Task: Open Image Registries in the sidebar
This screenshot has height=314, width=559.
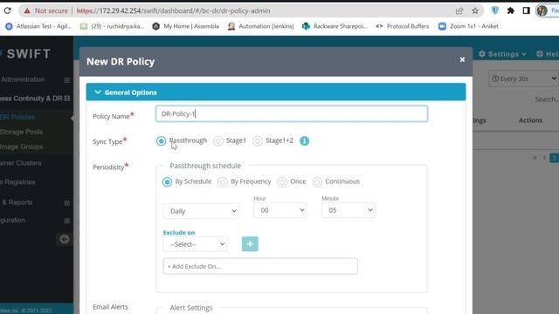Action: pos(17,182)
